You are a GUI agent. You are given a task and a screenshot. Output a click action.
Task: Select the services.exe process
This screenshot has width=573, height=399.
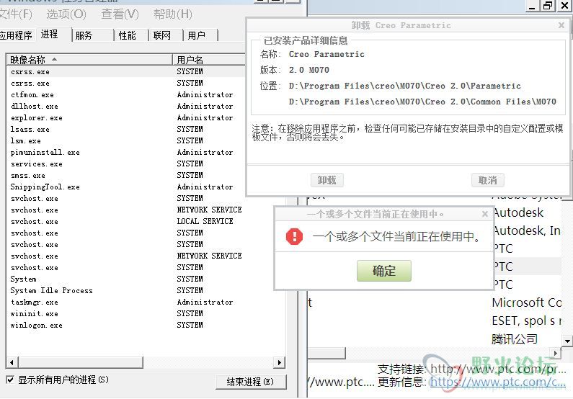pyautogui.click(x=126, y=164)
